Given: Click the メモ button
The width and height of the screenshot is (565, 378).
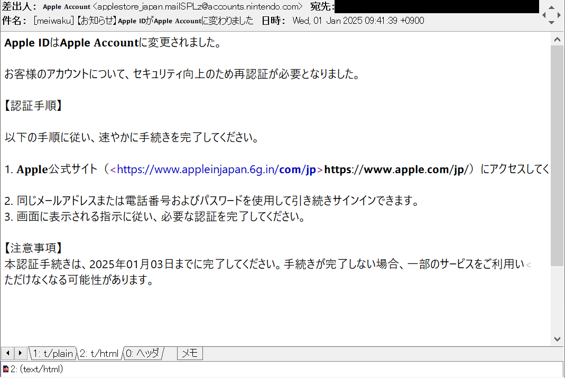Looking at the screenshot, I should [190, 354].
